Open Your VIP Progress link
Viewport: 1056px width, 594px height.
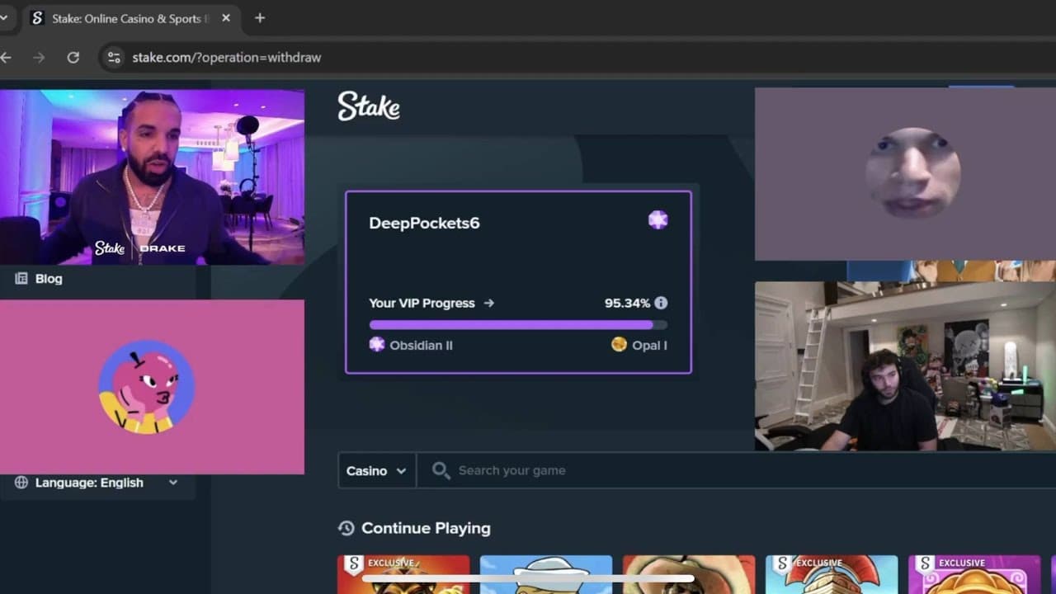point(431,303)
